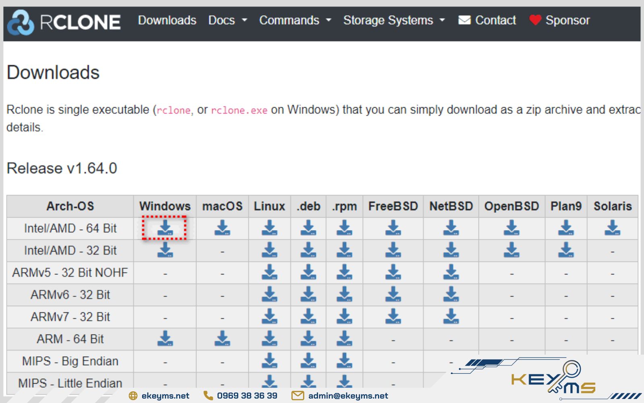The width and height of the screenshot is (644, 403).
Task: Download .rpm package for MIPS Big Endian
Action: click(x=345, y=361)
